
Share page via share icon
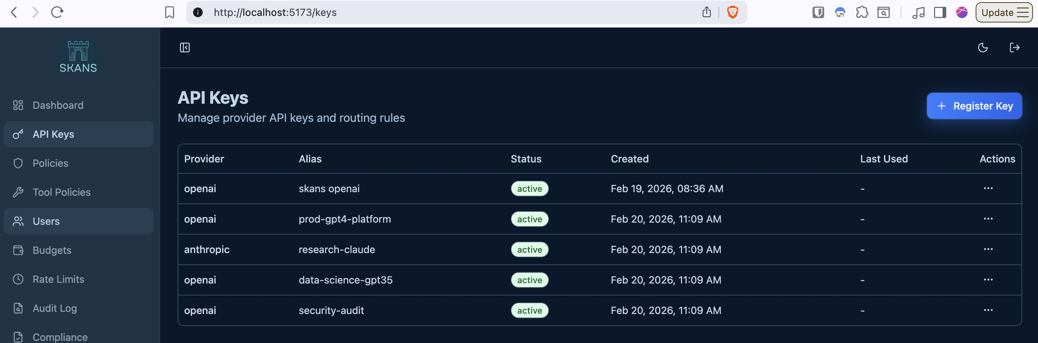(706, 12)
